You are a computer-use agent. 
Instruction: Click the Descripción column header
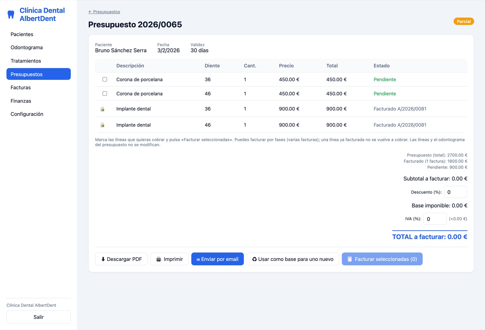(x=130, y=66)
